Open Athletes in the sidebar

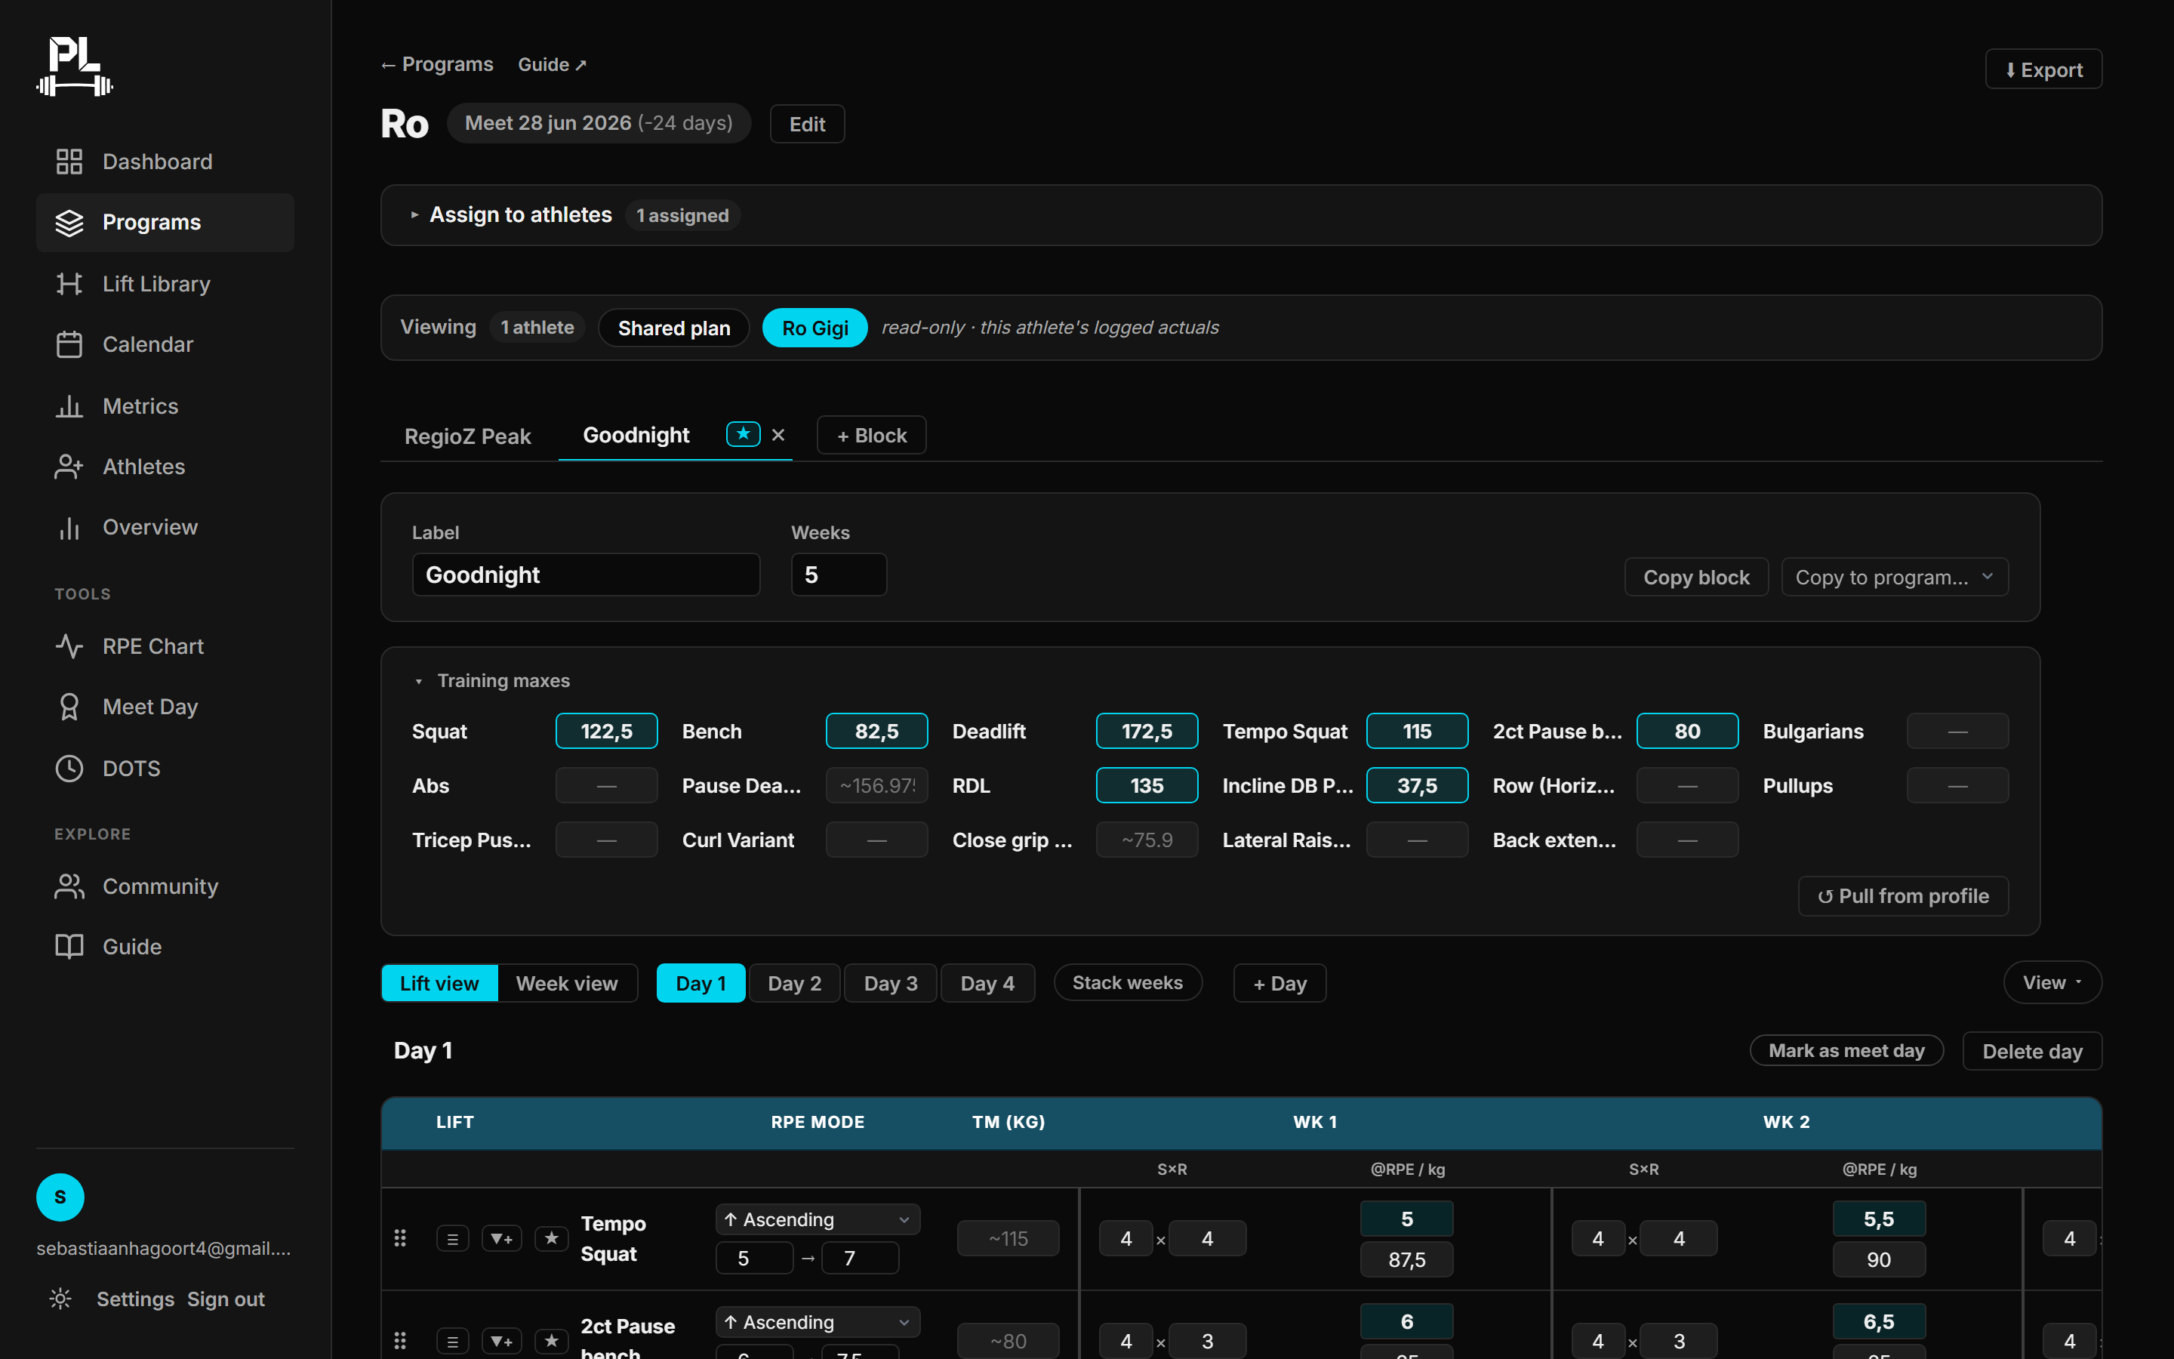tap(165, 467)
